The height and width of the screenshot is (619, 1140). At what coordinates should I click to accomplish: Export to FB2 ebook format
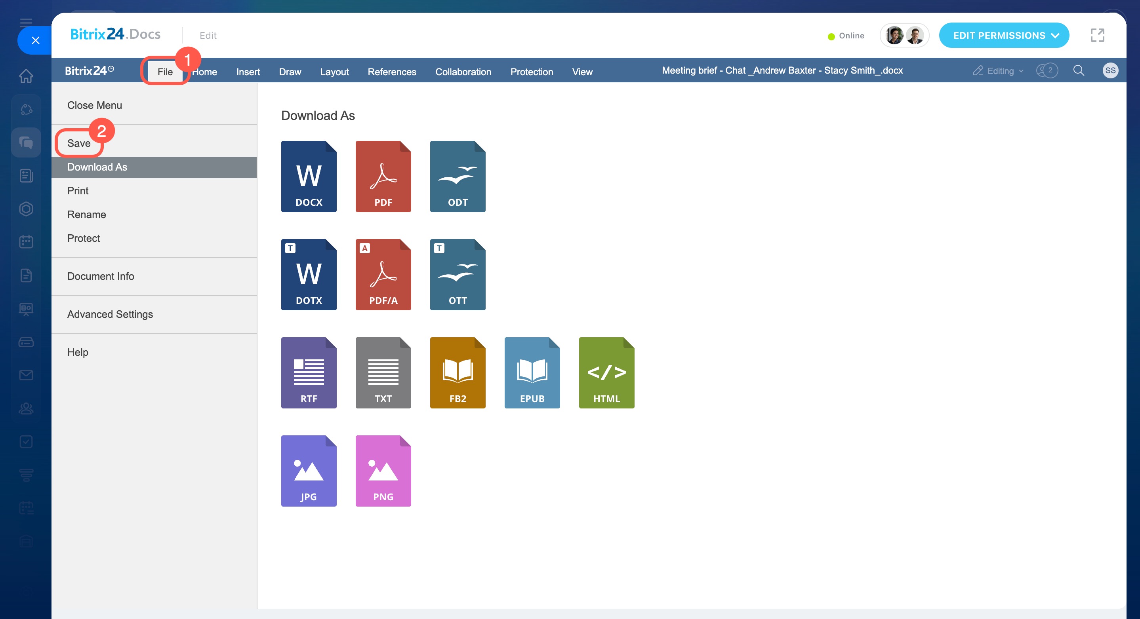coord(458,372)
